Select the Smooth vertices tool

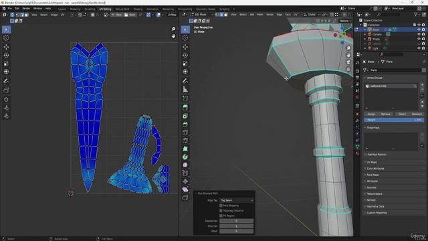click(x=185, y=165)
